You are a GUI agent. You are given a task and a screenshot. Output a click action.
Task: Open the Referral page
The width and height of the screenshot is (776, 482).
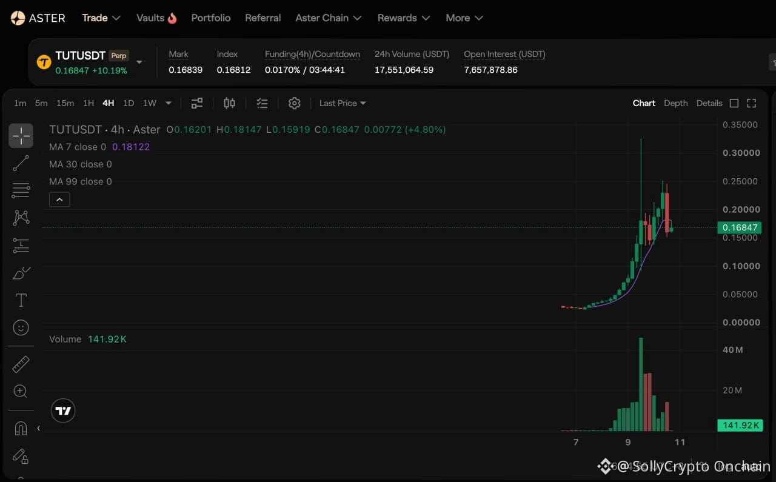(x=263, y=18)
